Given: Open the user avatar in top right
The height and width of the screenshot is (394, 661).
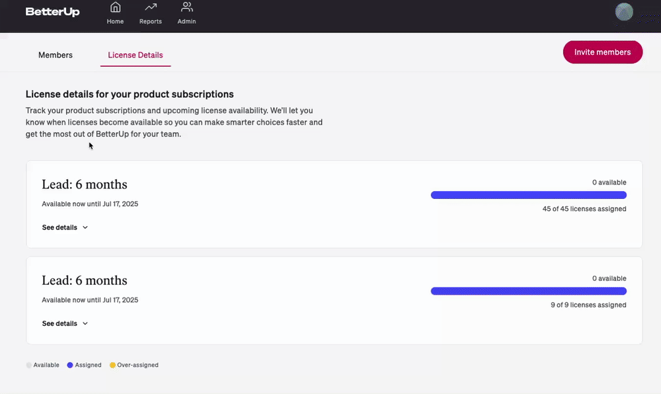Looking at the screenshot, I should 624,12.
